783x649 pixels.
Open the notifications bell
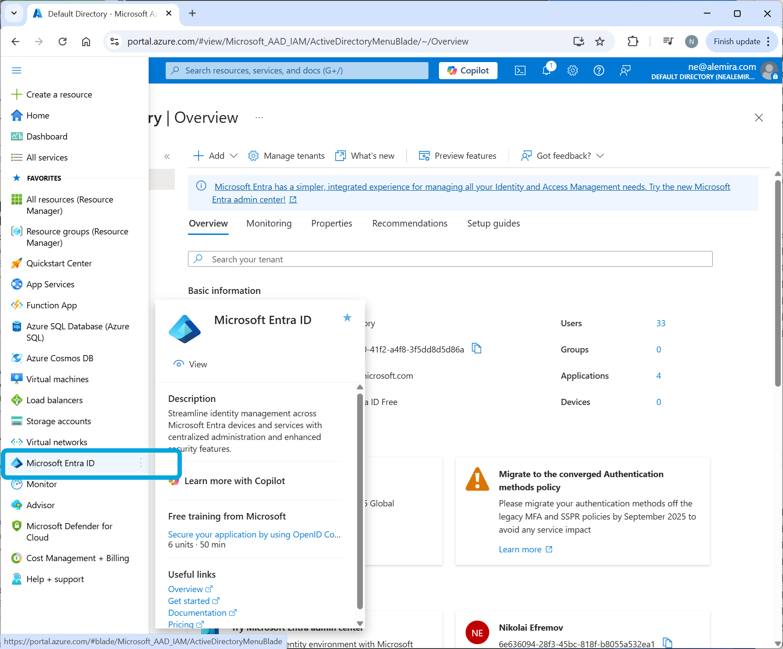[546, 70]
